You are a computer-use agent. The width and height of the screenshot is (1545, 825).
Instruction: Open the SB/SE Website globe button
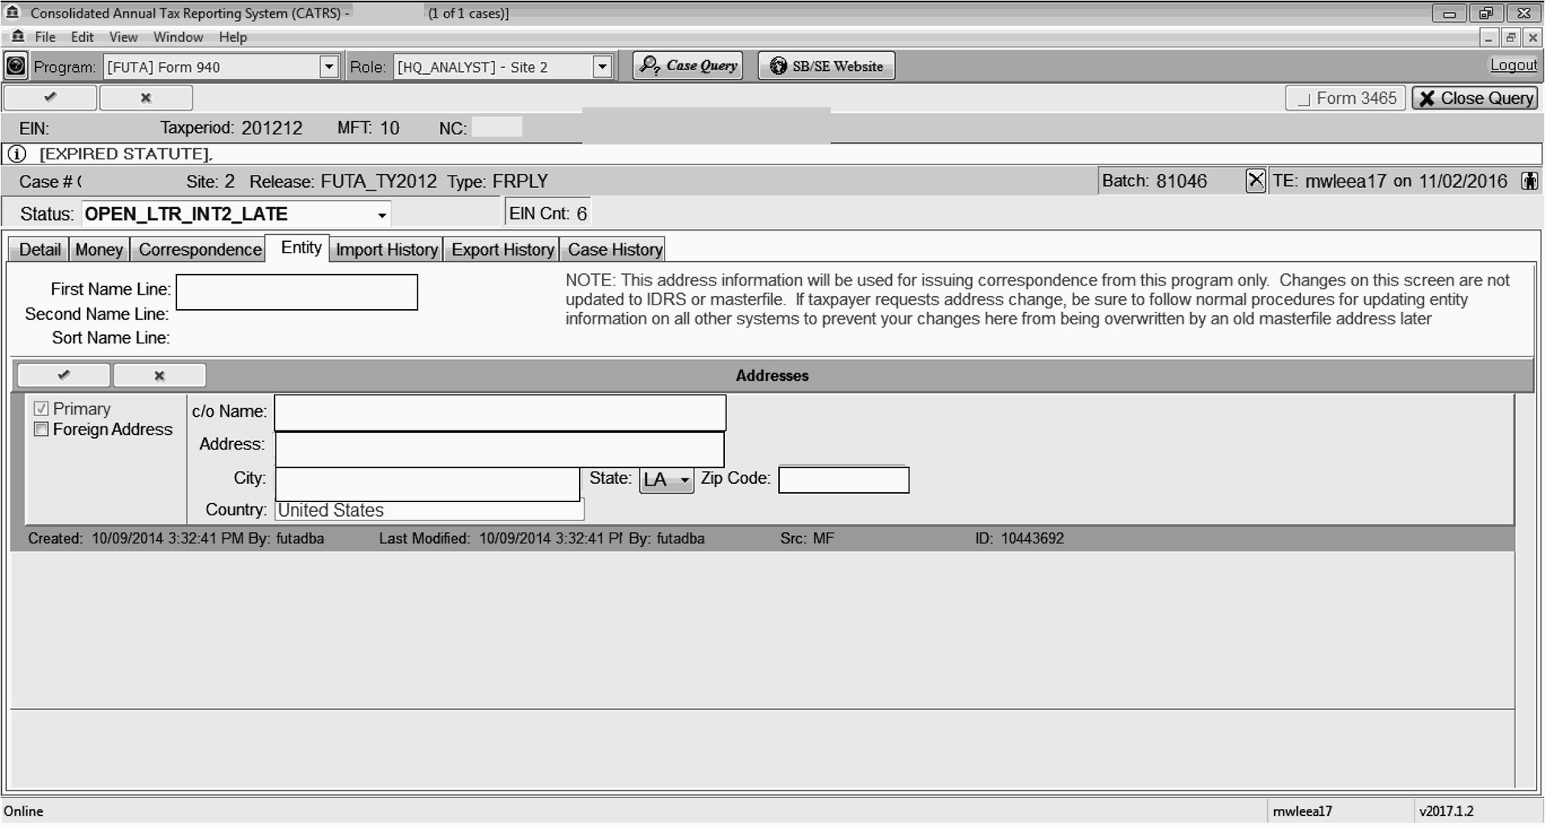(x=826, y=66)
